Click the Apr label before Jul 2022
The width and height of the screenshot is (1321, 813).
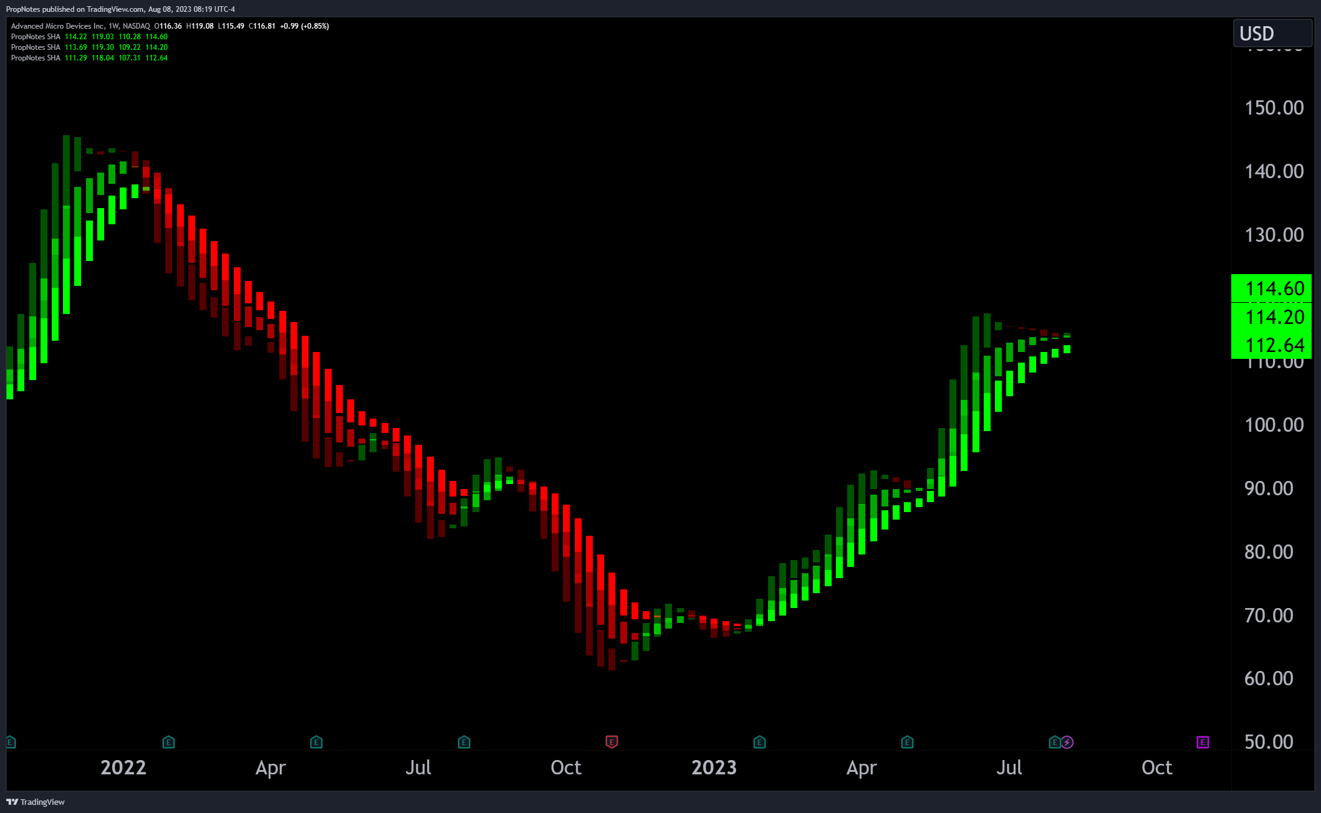tap(271, 768)
